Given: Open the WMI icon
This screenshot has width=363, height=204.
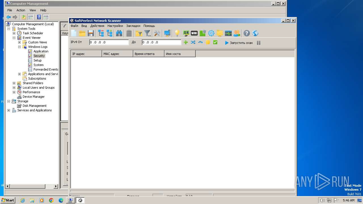Looking at the screenshot, I should pyautogui.click(x=194, y=33).
